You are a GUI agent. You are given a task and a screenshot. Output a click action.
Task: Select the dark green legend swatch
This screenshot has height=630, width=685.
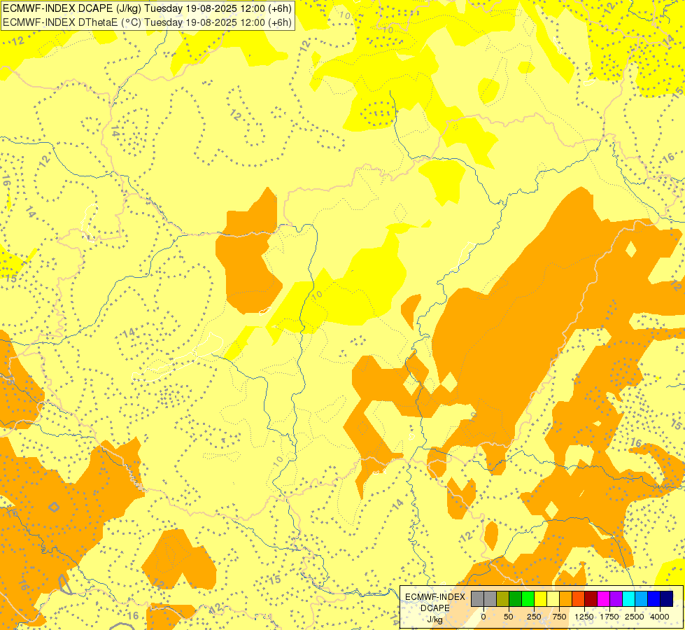[x=516, y=599]
